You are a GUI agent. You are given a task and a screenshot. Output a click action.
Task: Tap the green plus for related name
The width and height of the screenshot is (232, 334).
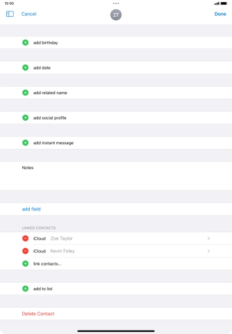pyautogui.click(x=25, y=93)
